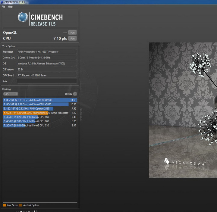The width and height of the screenshot is (217, 212).
Task: Select the Intel Xeon W5590 ranking row
Action: (40, 100)
